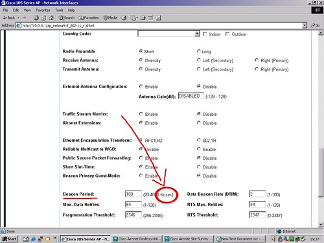This screenshot has height=243, width=324.
Task: Click the Back arrow toolbar button
Action: click(9, 18)
